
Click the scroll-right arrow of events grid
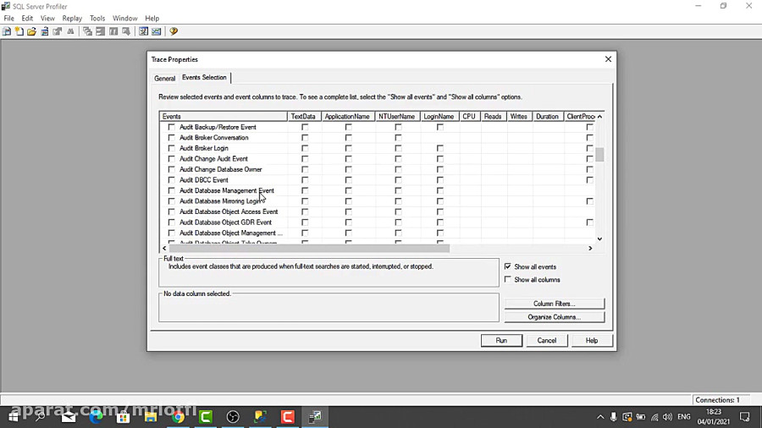pyautogui.click(x=590, y=248)
